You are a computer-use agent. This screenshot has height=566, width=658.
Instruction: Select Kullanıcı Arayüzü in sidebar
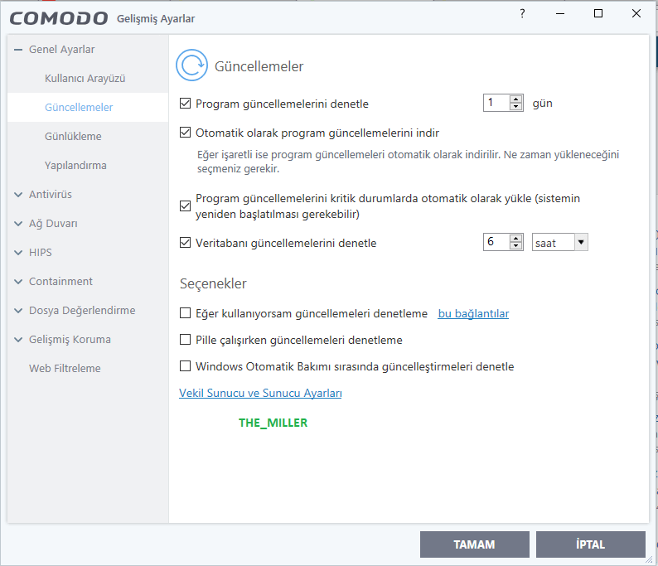(x=85, y=78)
